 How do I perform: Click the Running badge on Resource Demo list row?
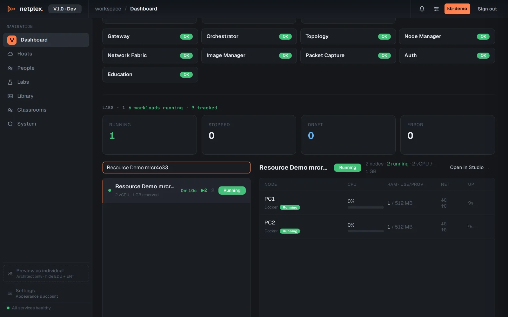(x=232, y=191)
